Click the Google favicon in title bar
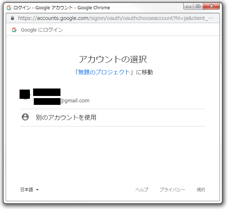Image resolution: width=233 pixels, height=209 pixels. [9, 8]
